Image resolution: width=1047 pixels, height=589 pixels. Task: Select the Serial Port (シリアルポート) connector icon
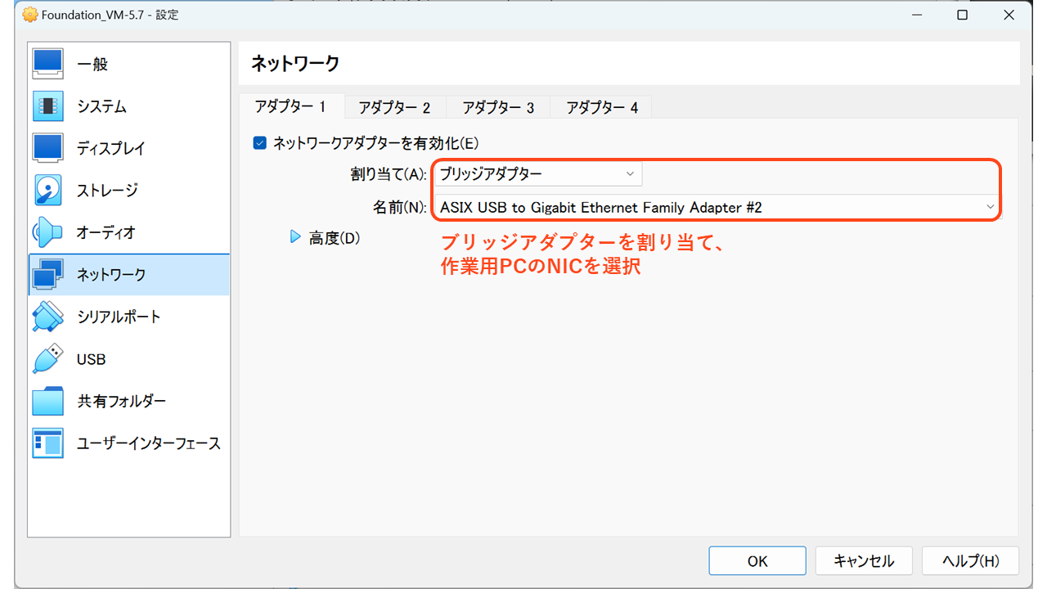(x=47, y=317)
